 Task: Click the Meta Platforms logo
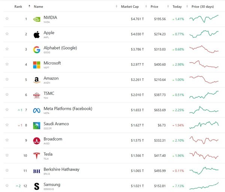36,110
